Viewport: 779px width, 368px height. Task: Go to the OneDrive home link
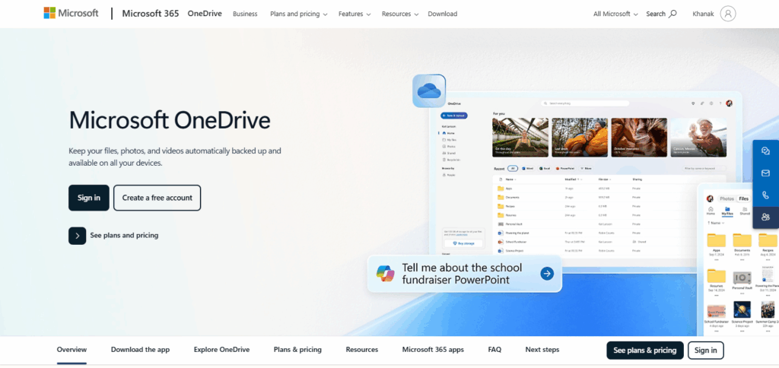pos(205,14)
